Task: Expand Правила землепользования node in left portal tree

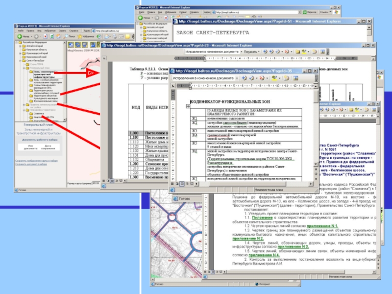Action: click(x=24, y=105)
